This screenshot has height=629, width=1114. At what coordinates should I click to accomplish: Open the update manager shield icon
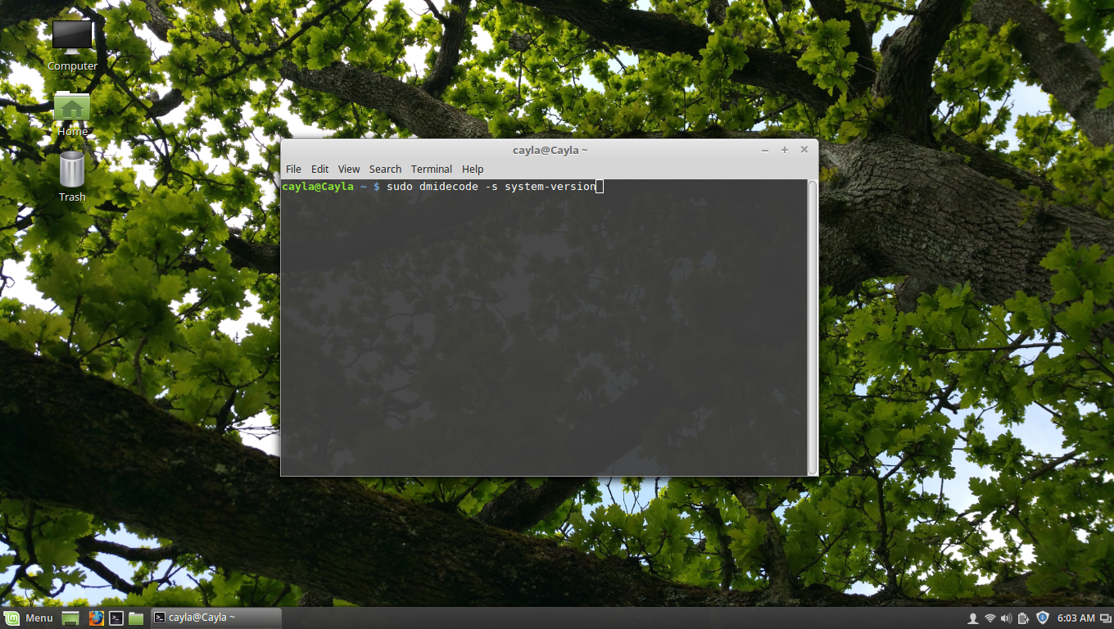point(1043,618)
